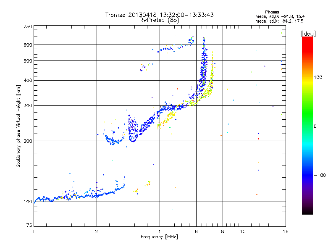336x252 pixels.
Task: Click the colorbar '0' tick label
Action: (315, 126)
